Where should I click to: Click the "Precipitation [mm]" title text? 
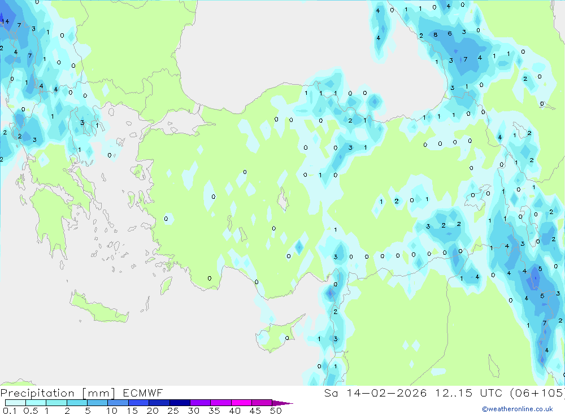58,393
